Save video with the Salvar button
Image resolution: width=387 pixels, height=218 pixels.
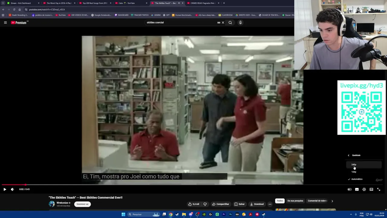tap(239, 204)
